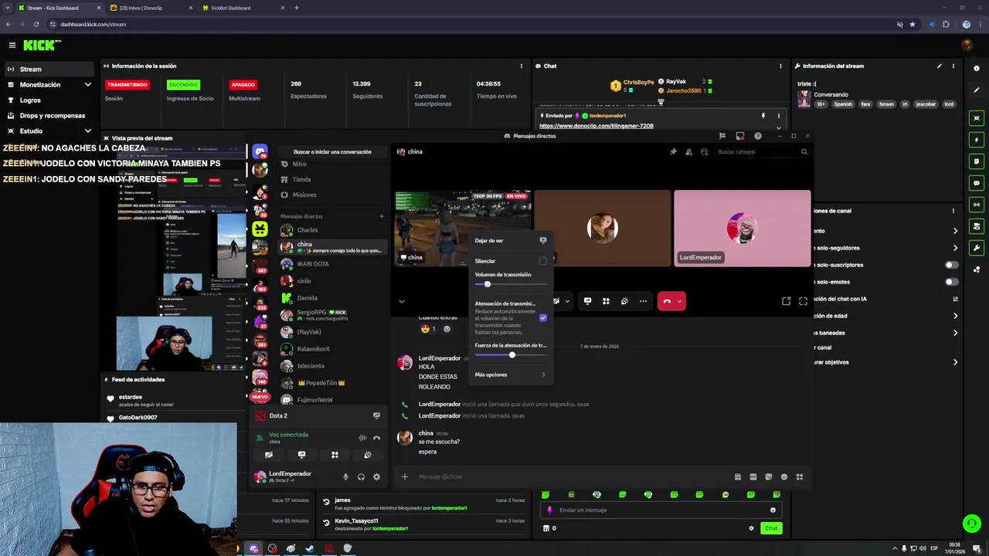The height and width of the screenshot is (556, 989).
Task: Uncheck Atenuación de transmisión checkbox
Action: pos(543,318)
